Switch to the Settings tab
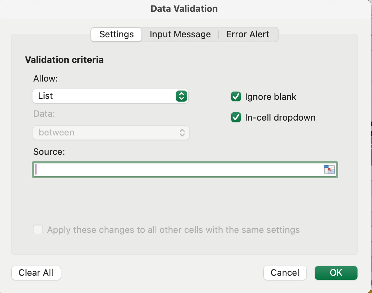372x293 pixels. point(116,35)
